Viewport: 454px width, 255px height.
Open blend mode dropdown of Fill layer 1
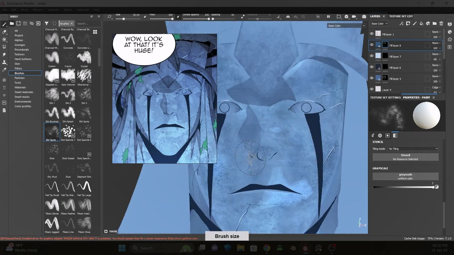click(436, 32)
